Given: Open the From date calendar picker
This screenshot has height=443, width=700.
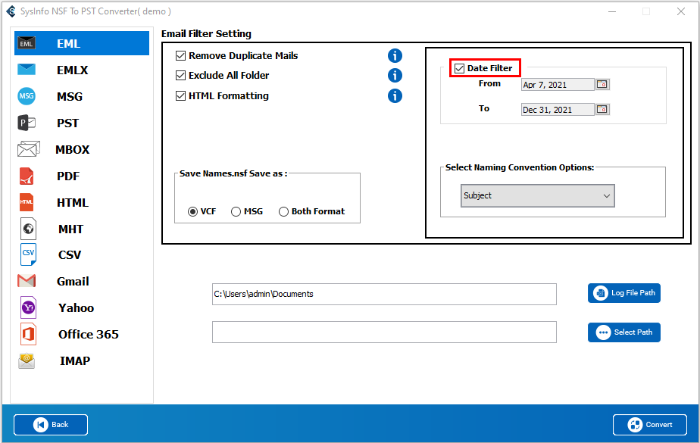Looking at the screenshot, I should (602, 85).
